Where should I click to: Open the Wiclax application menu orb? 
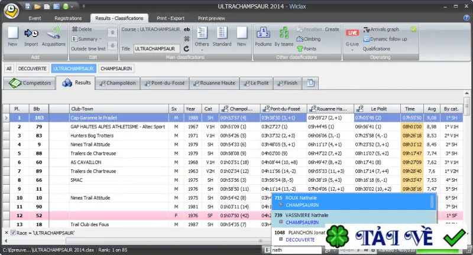[x=11, y=11]
